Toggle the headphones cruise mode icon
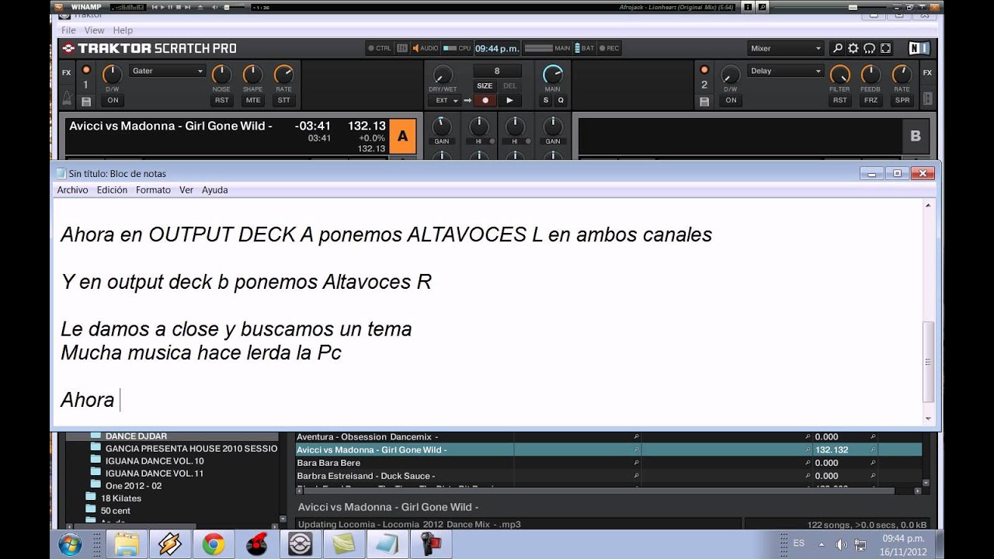The image size is (994, 559). click(x=870, y=48)
